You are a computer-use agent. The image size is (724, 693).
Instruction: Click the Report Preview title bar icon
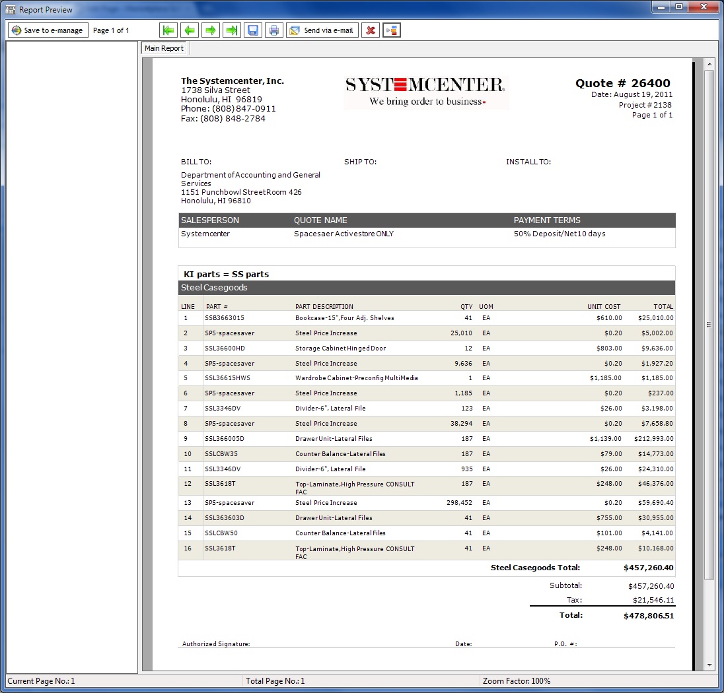pyautogui.click(x=10, y=10)
